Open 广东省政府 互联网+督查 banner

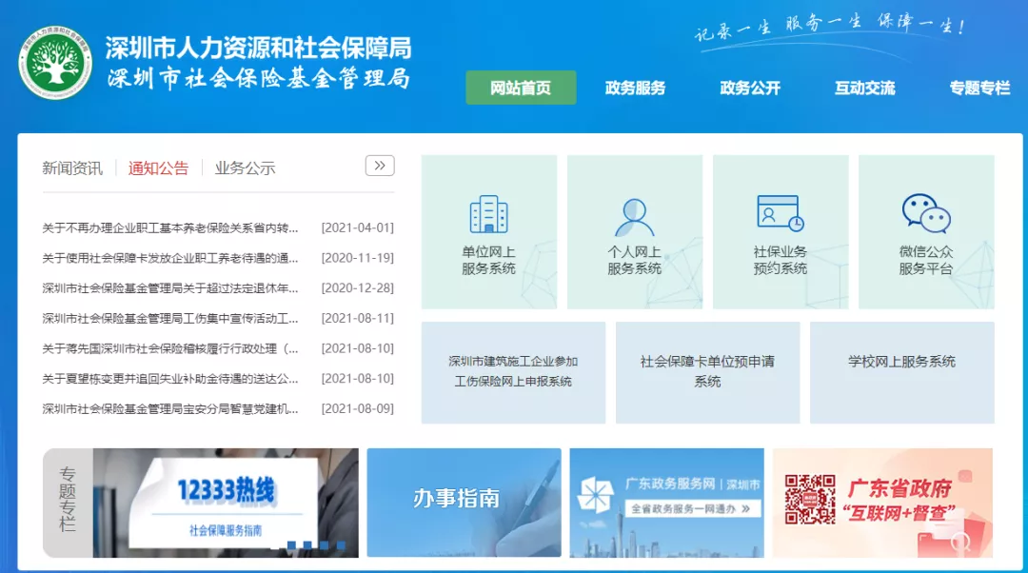[882, 503]
